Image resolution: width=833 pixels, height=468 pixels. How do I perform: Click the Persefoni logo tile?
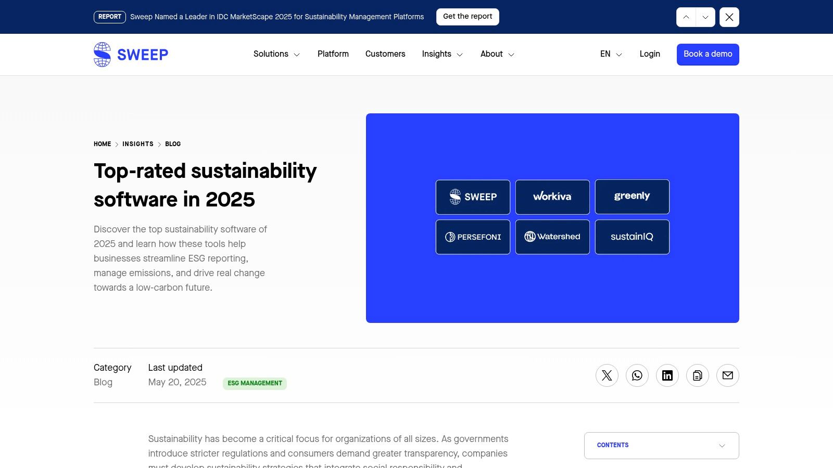point(473,237)
